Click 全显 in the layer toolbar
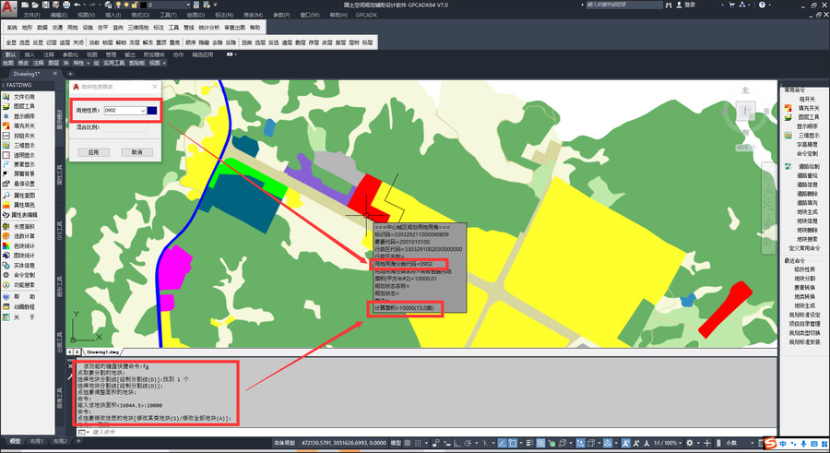The height and width of the screenshot is (453, 830). click(11, 42)
